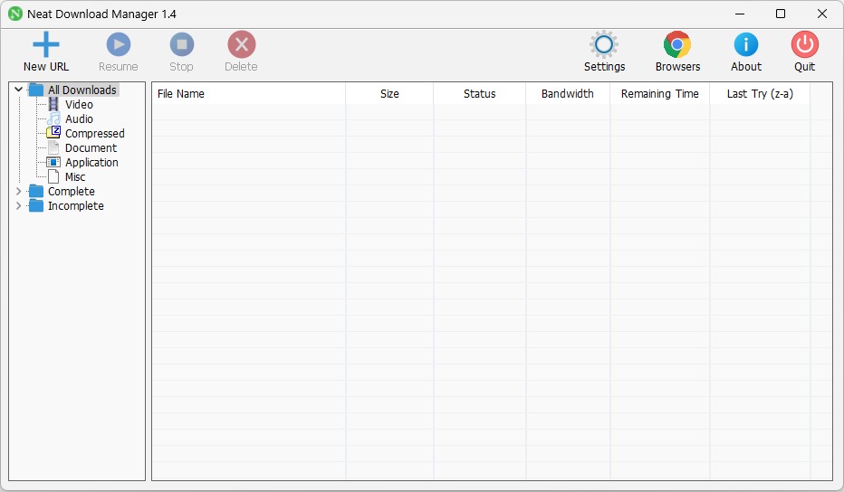Click the red Delete icon
Screen dimensions: 844x492
242,44
